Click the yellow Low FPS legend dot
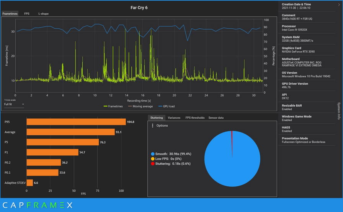 pyautogui.click(x=153, y=158)
